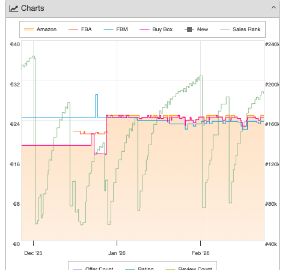Click the Feb '26 axis label
285x270 pixels.
coord(200,253)
